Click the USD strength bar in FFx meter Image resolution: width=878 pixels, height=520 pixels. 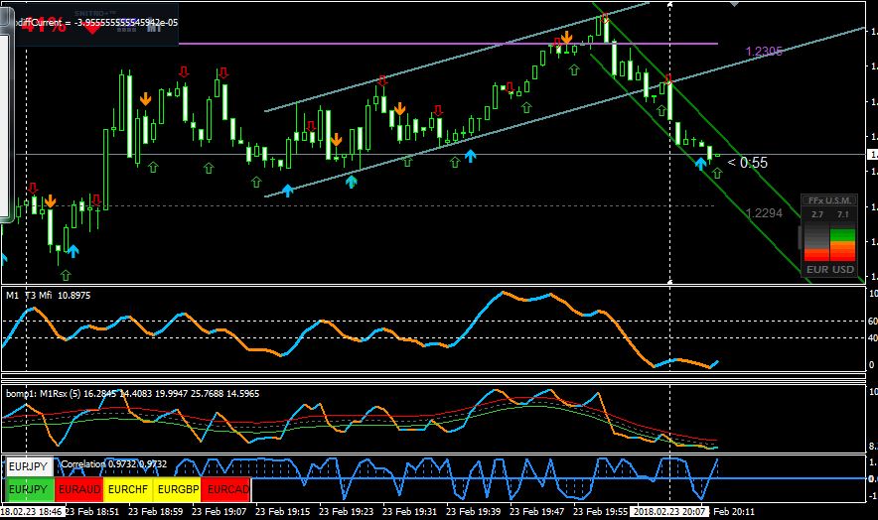[x=842, y=242]
